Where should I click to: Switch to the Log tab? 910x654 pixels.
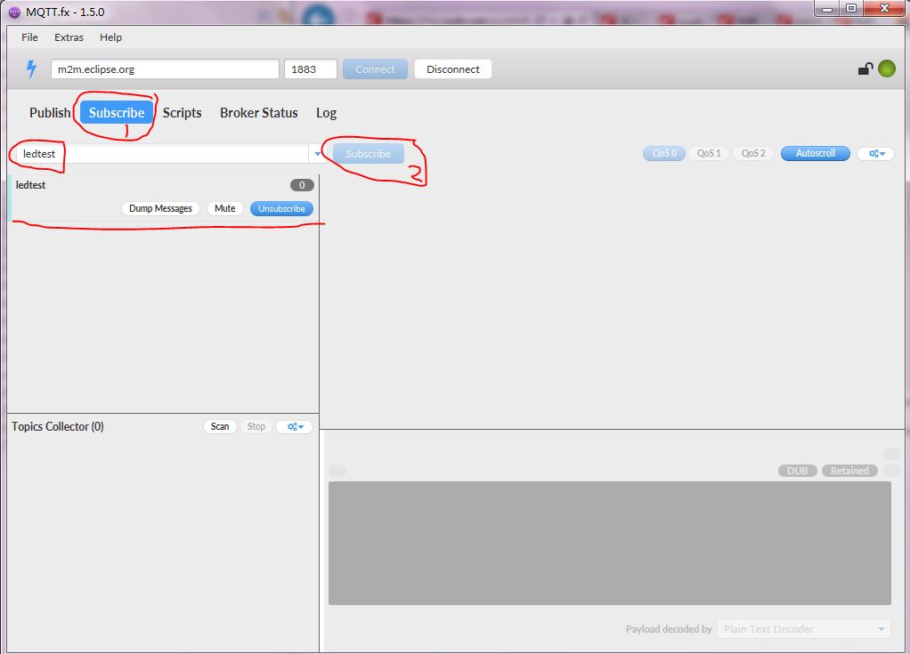point(326,112)
